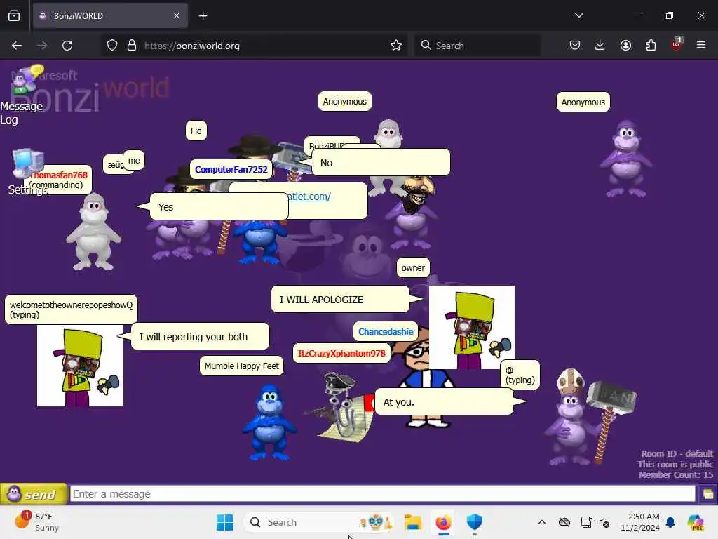
Task: Open the Copilot preview icon
Action: [695, 522]
